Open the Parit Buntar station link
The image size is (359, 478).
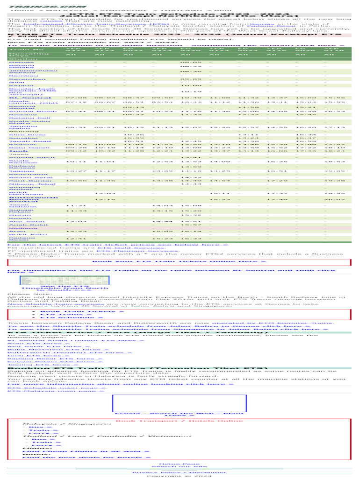tap(30, 181)
